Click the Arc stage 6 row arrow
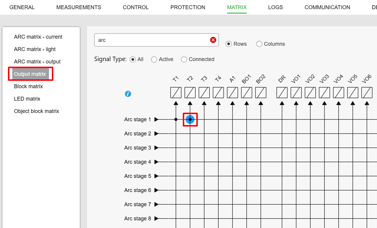This screenshot has width=377, height=228. pos(157,190)
